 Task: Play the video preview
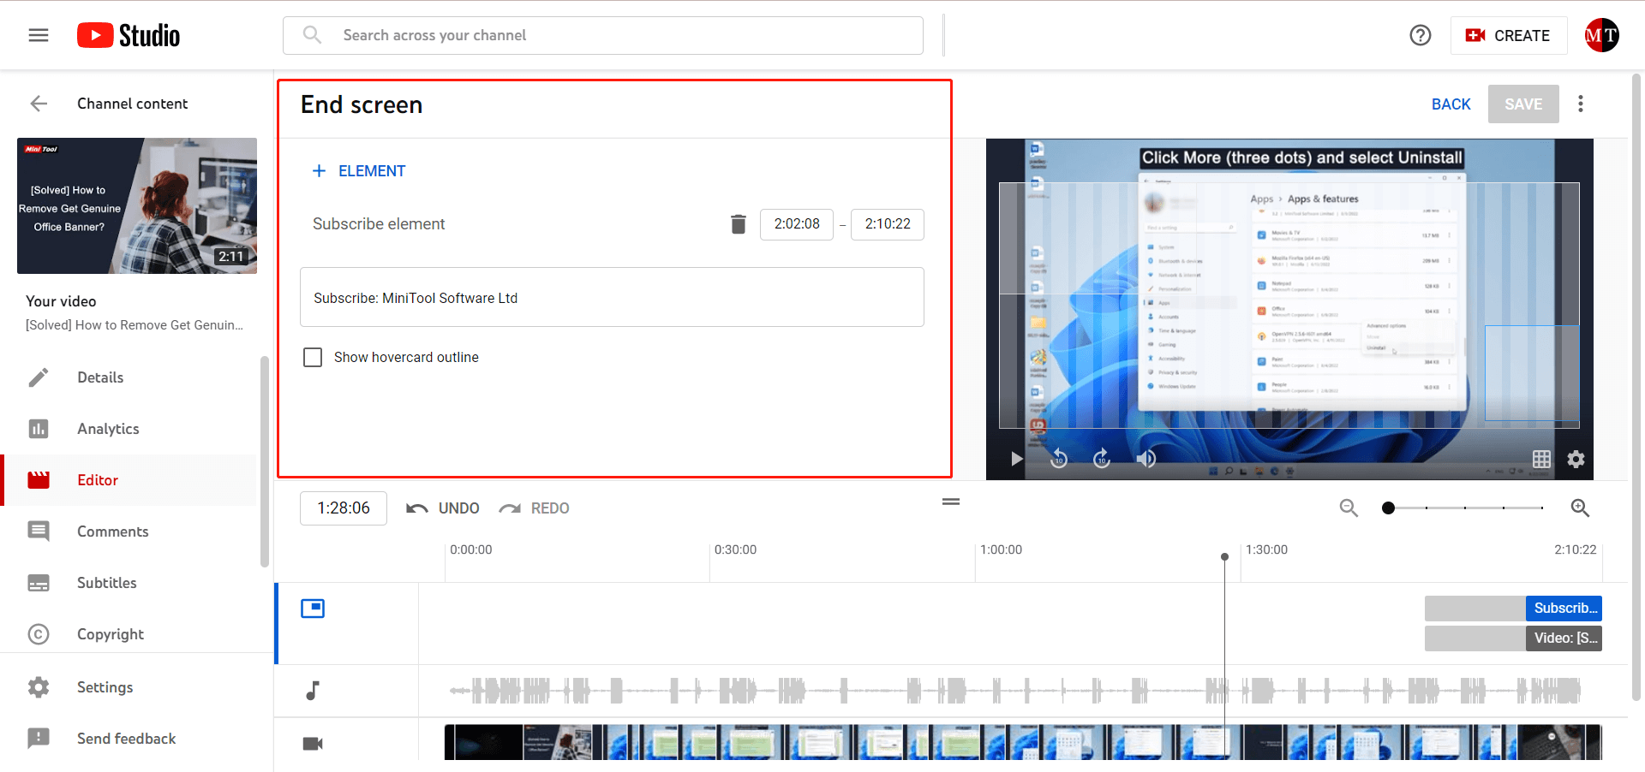point(1016,459)
